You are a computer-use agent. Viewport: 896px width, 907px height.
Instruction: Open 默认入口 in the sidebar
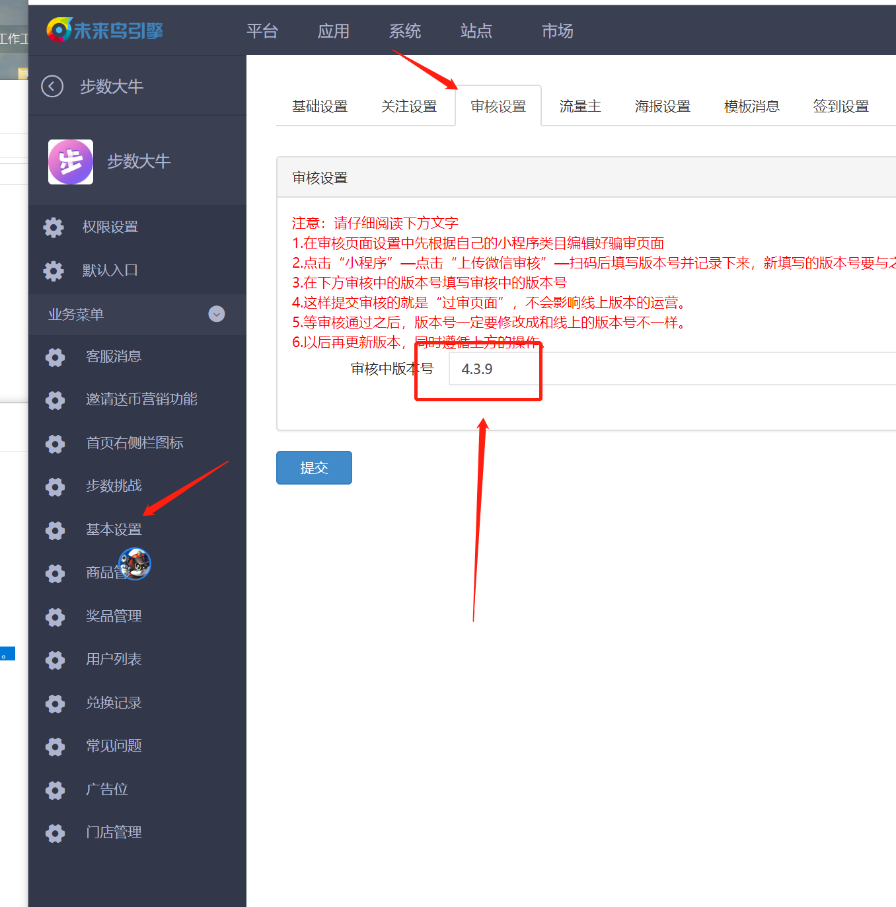[x=110, y=270]
